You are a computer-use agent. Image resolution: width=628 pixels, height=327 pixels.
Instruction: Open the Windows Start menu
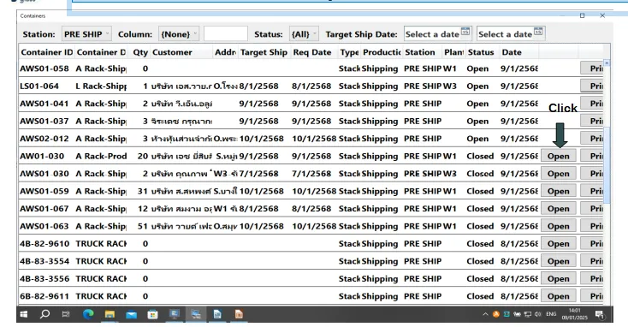pos(24,314)
